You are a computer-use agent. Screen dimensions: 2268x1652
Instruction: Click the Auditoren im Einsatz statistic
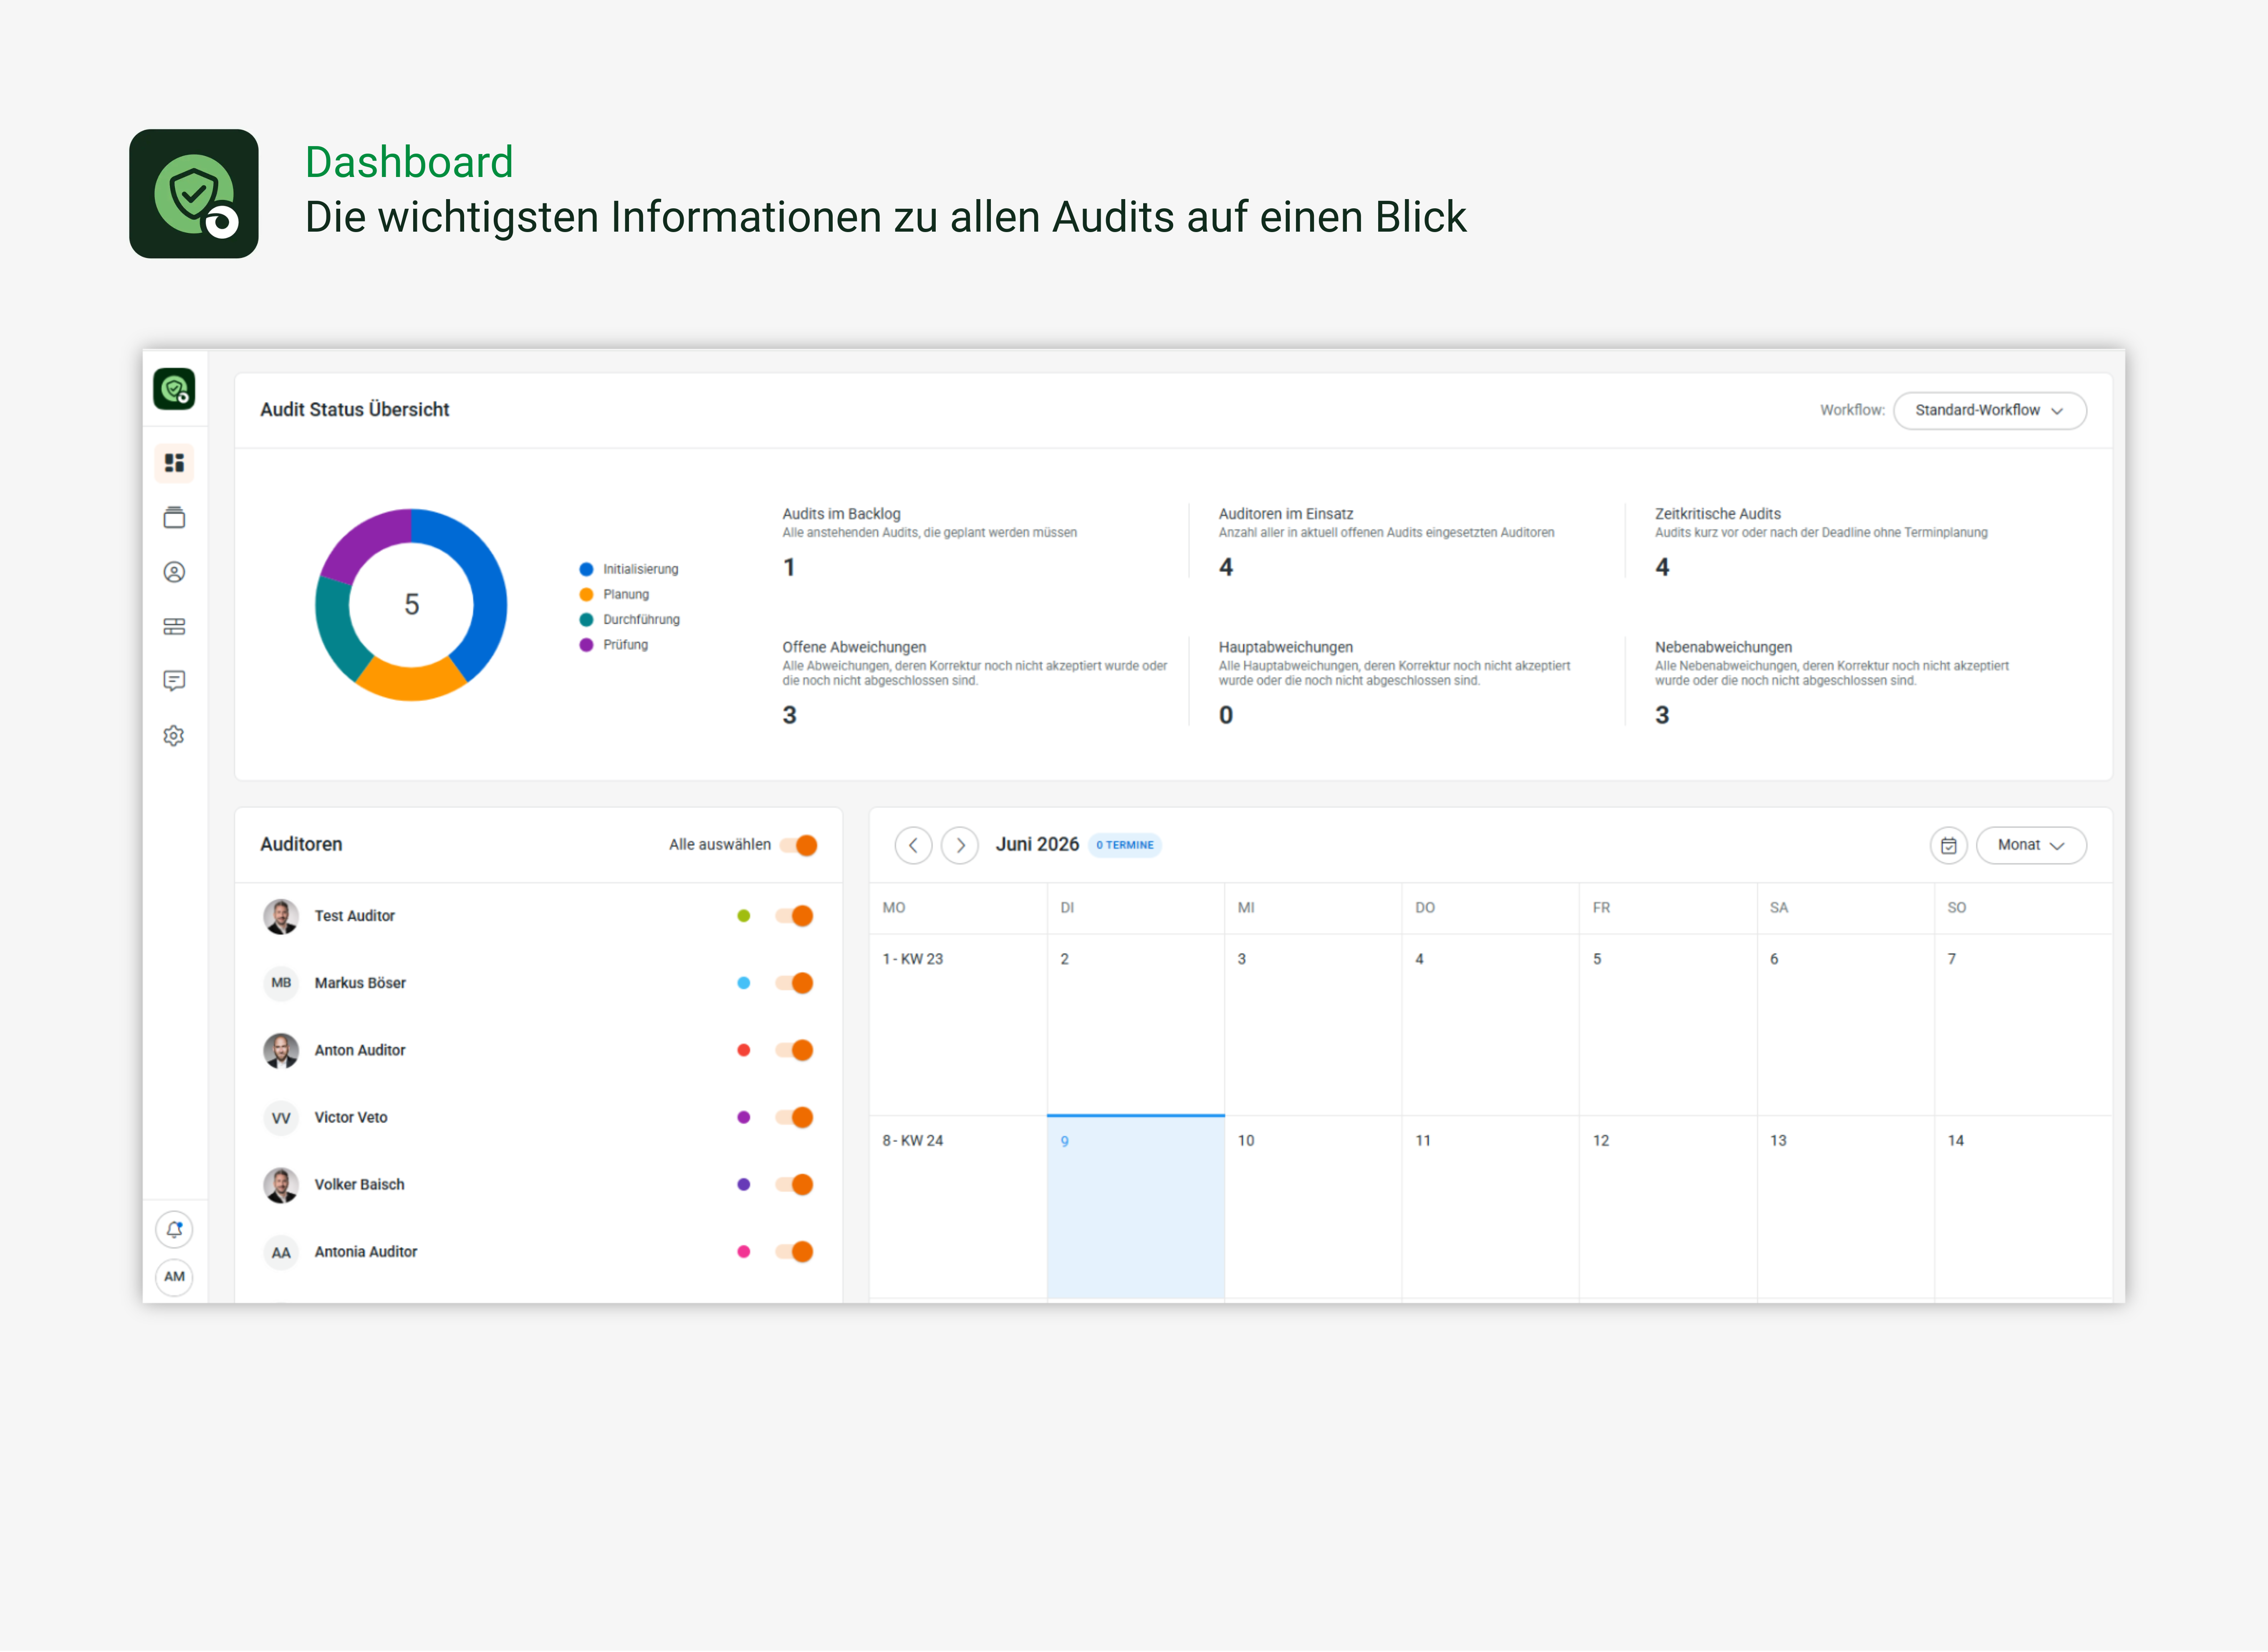1386,543
